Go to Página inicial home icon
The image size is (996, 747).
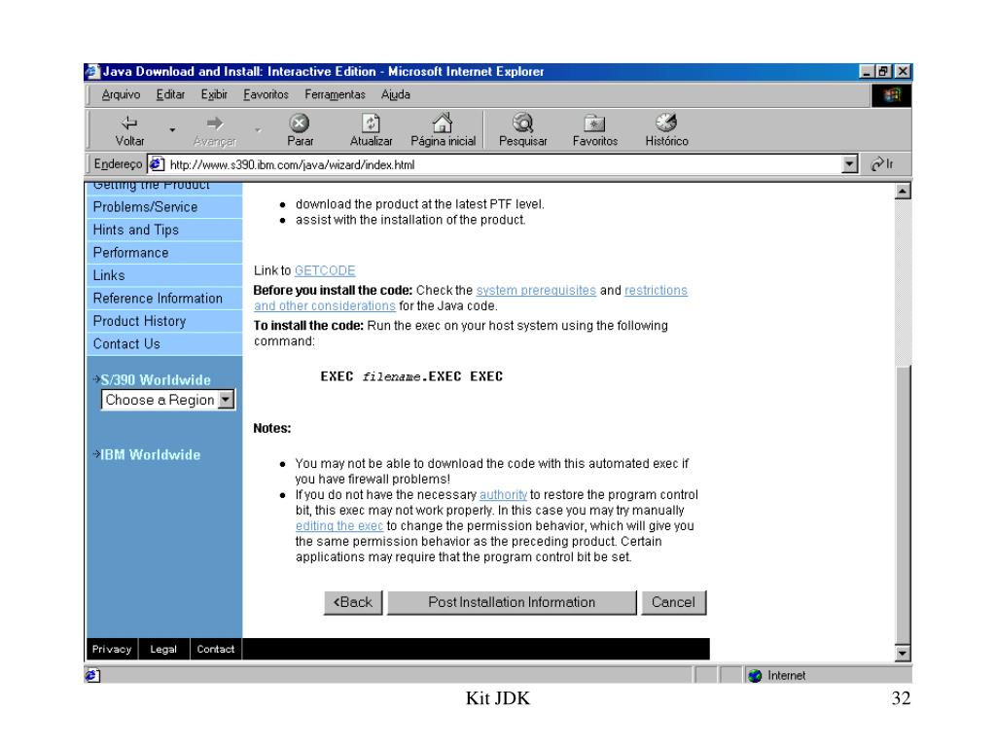(x=443, y=122)
